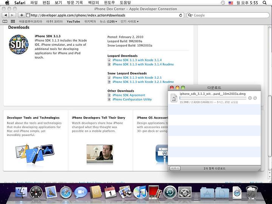Select the iphone_sdk dmg download filename

(x=213, y=94)
